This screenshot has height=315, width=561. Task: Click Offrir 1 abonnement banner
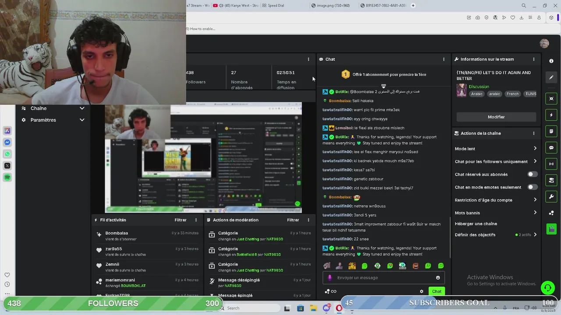(x=383, y=74)
